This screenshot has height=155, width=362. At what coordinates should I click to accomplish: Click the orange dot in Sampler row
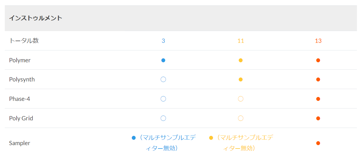(x=318, y=143)
